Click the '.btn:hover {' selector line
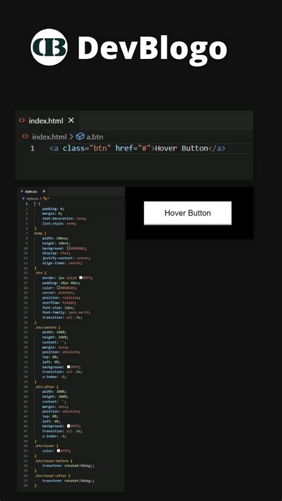 click(46, 446)
